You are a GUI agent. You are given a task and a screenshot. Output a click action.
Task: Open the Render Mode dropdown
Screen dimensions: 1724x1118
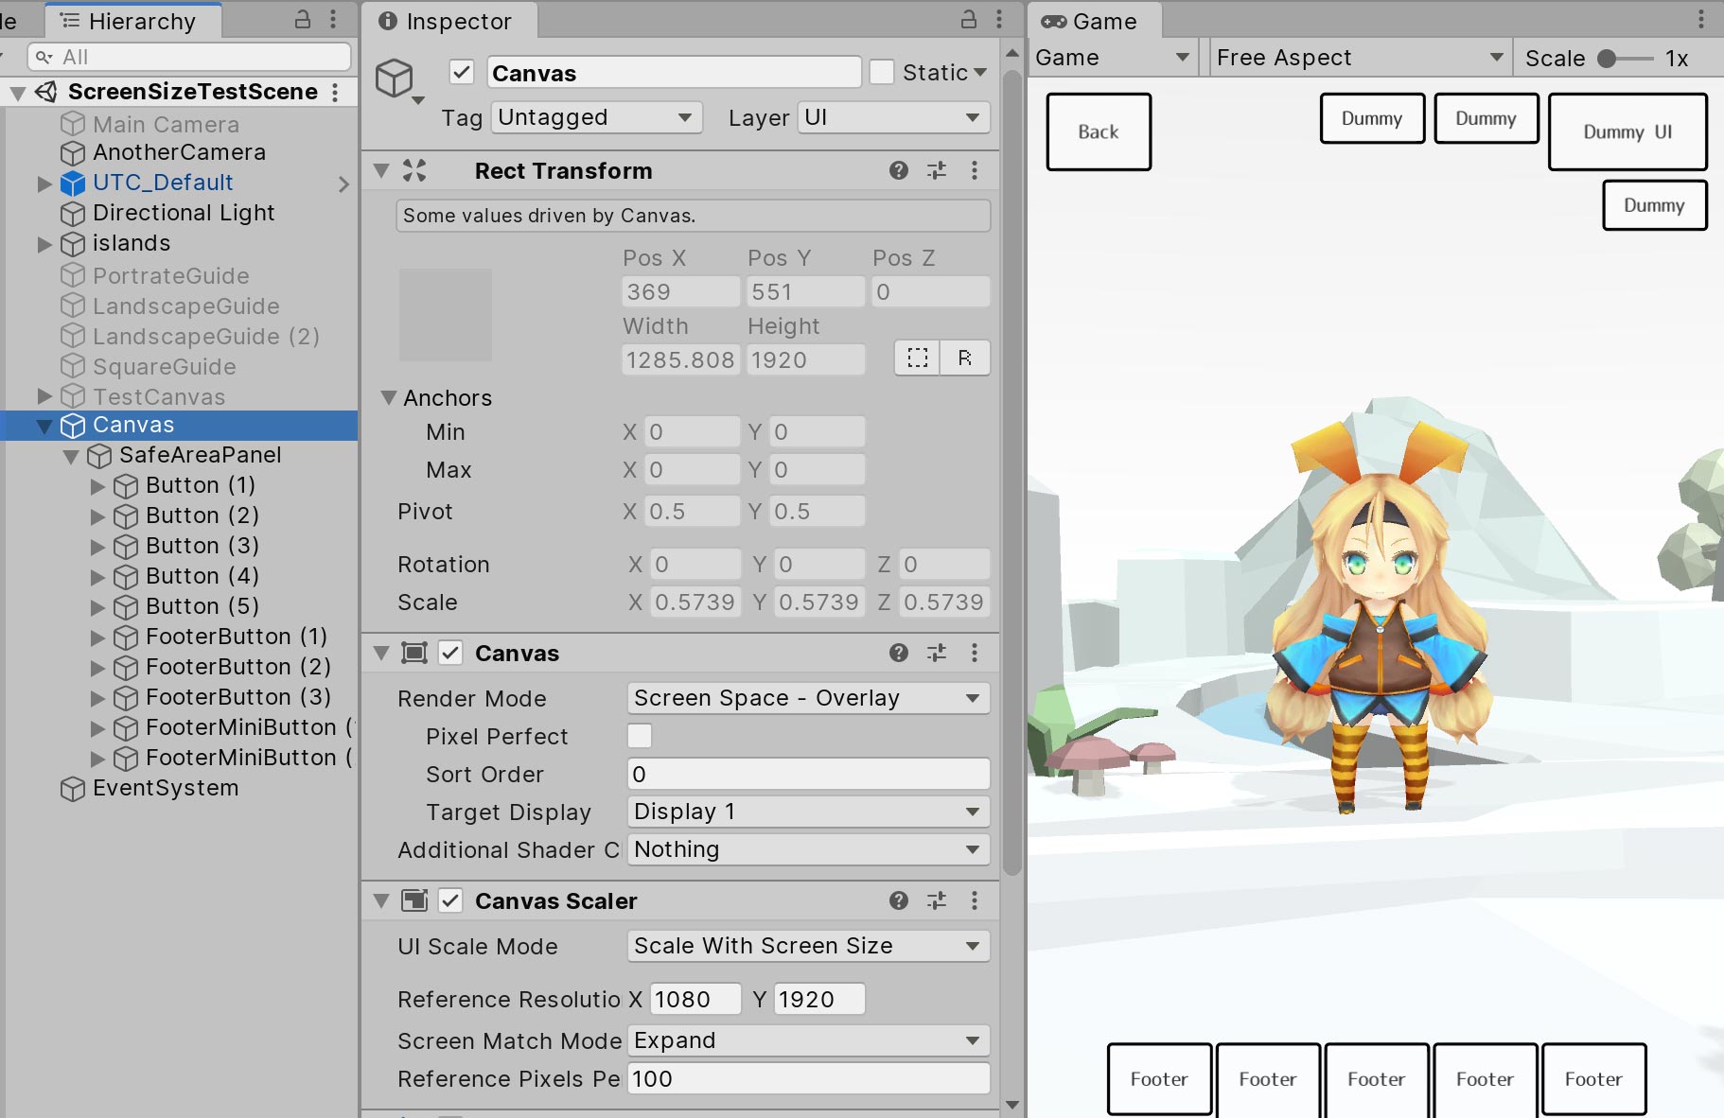coord(807,698)
